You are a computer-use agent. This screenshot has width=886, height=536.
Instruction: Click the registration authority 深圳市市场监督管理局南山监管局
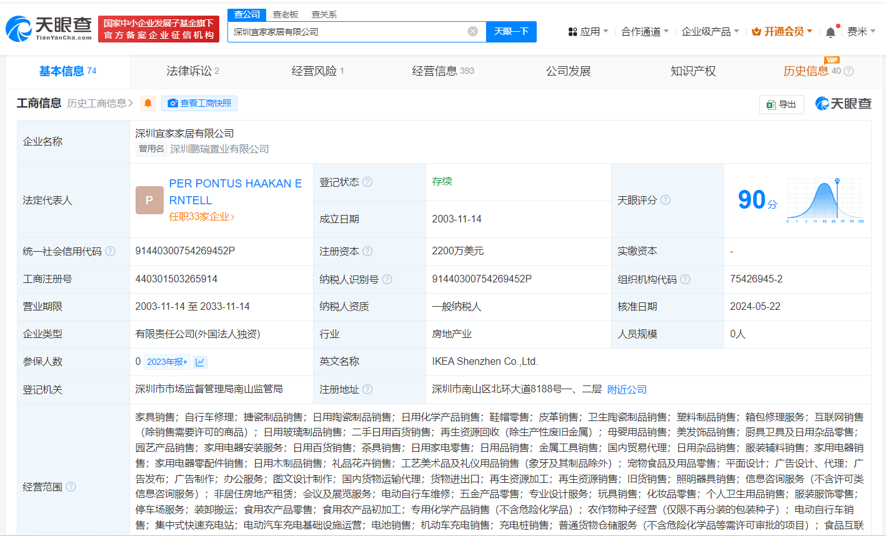pos(209,389)
